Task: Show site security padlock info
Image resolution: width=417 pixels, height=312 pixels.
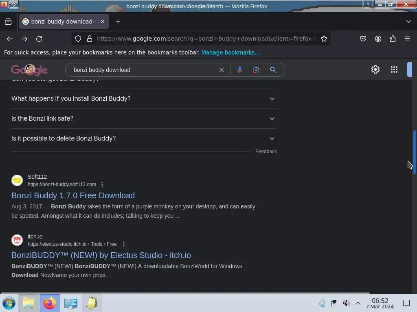Action: 90,39
